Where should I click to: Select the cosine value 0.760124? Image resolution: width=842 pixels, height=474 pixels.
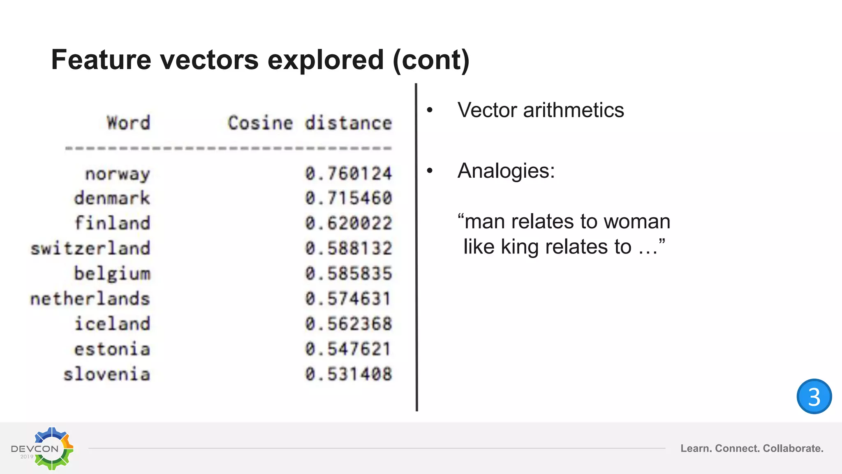[x=349, y=173]
